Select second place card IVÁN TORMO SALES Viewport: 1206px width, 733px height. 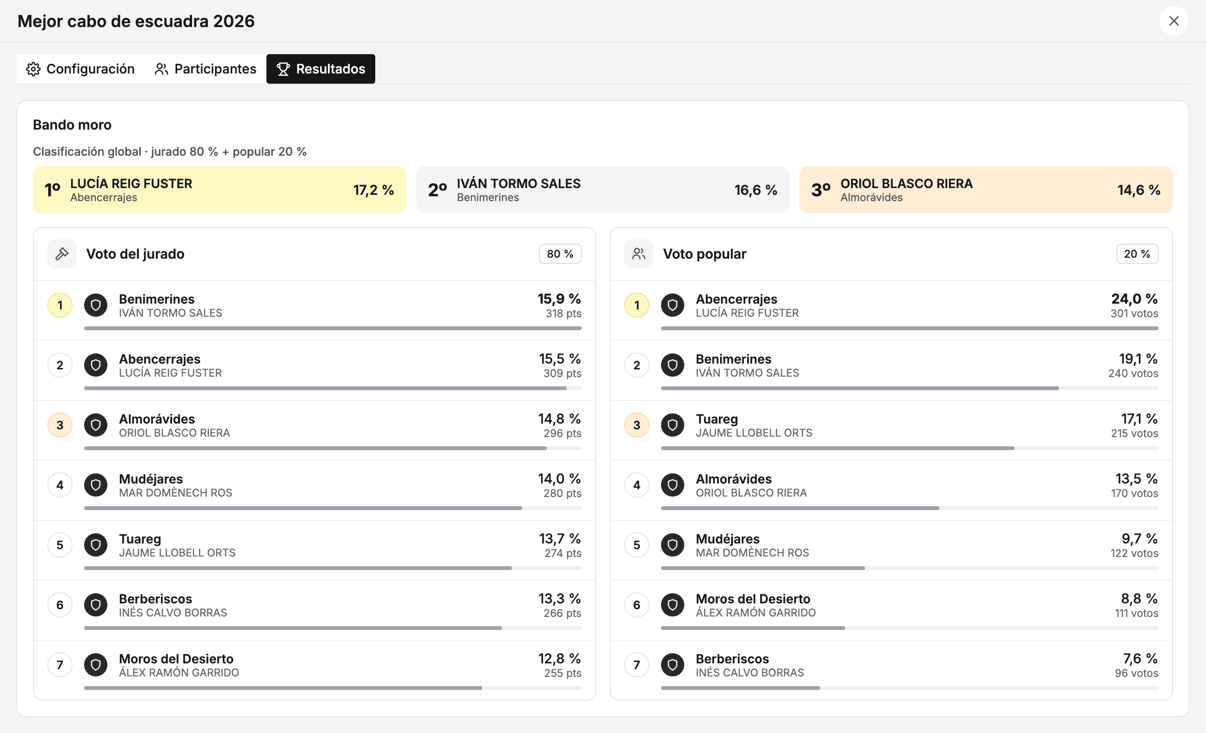(603, 190)
